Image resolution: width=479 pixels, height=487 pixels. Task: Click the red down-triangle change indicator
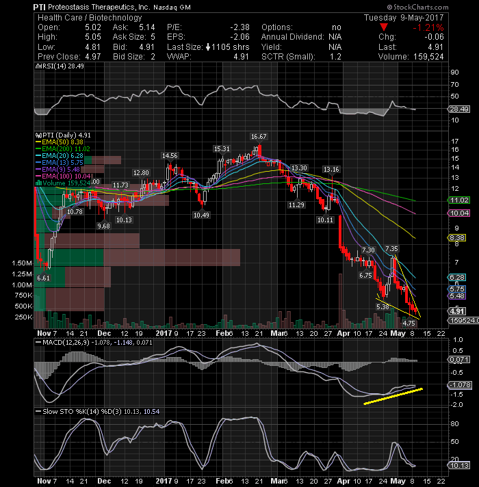[384, 27]
